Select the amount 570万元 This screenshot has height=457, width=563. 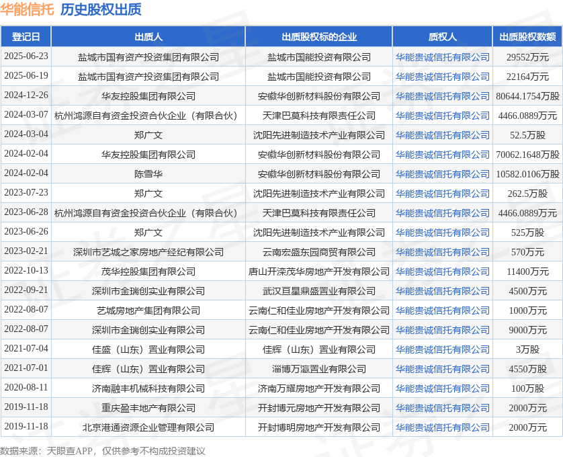(527, 252)
